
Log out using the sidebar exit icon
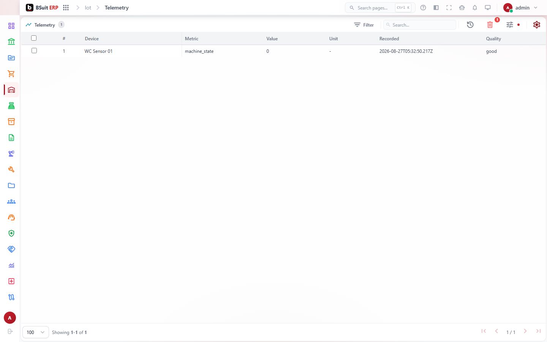point(10,331)
